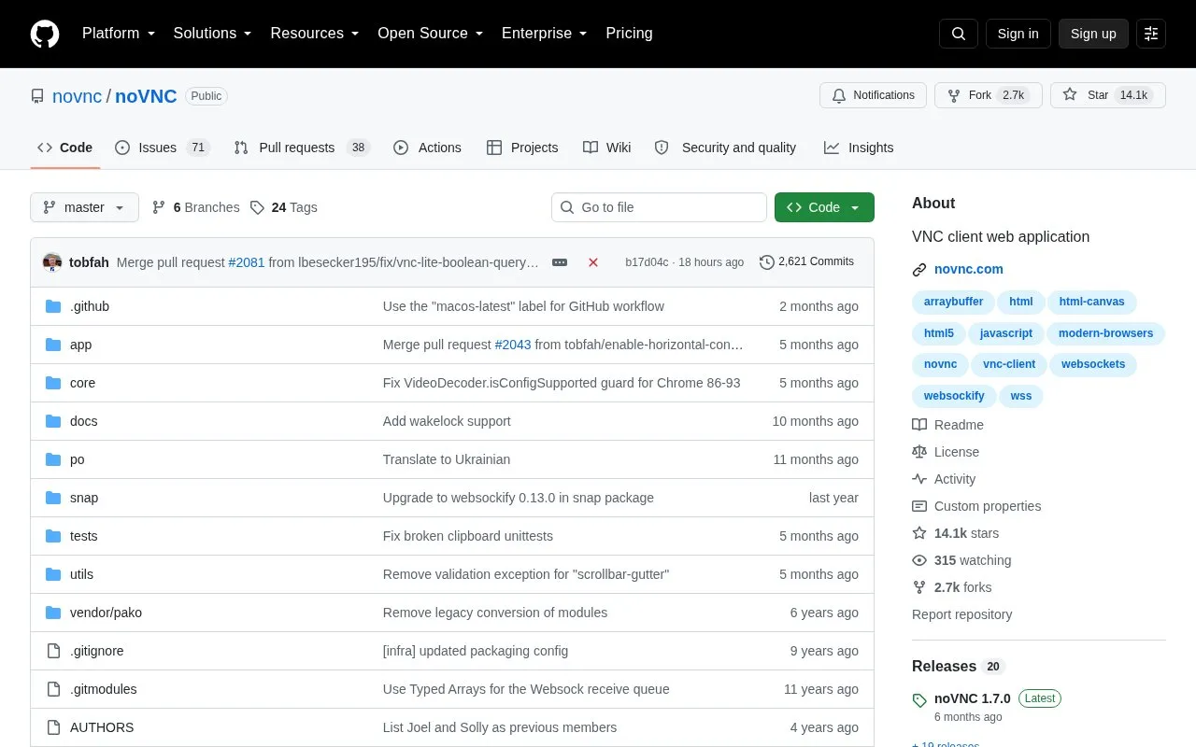This screenshot has height=747, width=1196.
Task: Open the novnc.com website link
Action: tap(969, 269)
